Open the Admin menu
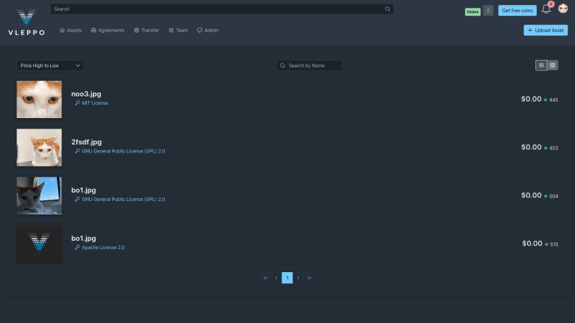575x323 pixels. [207, 31]
